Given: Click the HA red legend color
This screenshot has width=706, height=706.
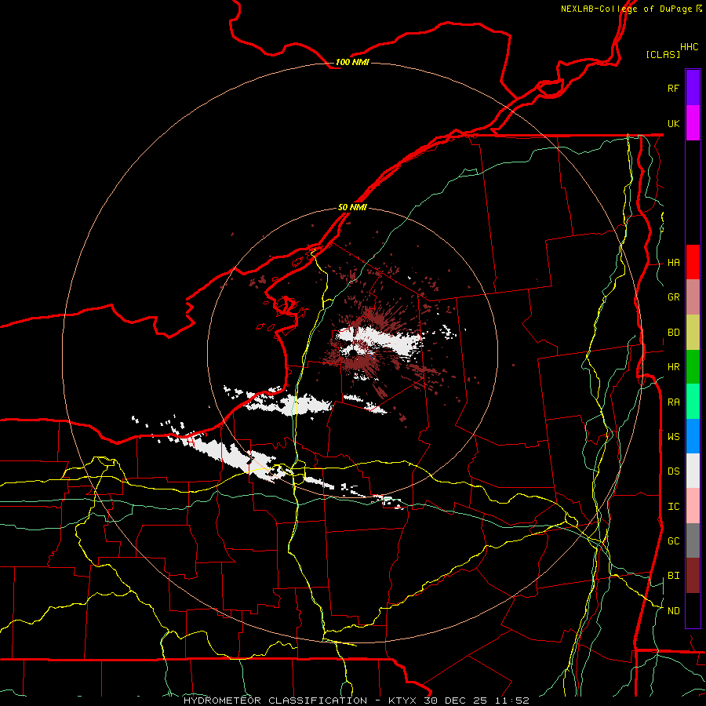Looking at the screenshot, I should [x=693, y=262].
